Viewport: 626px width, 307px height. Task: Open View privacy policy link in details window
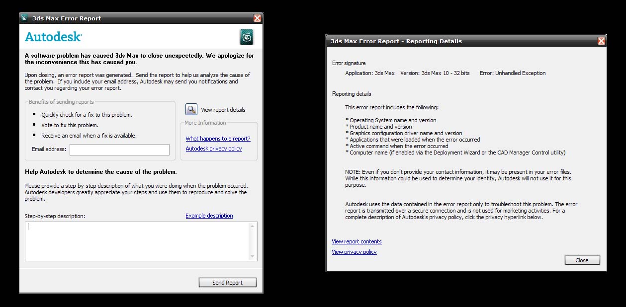(354, 252)
